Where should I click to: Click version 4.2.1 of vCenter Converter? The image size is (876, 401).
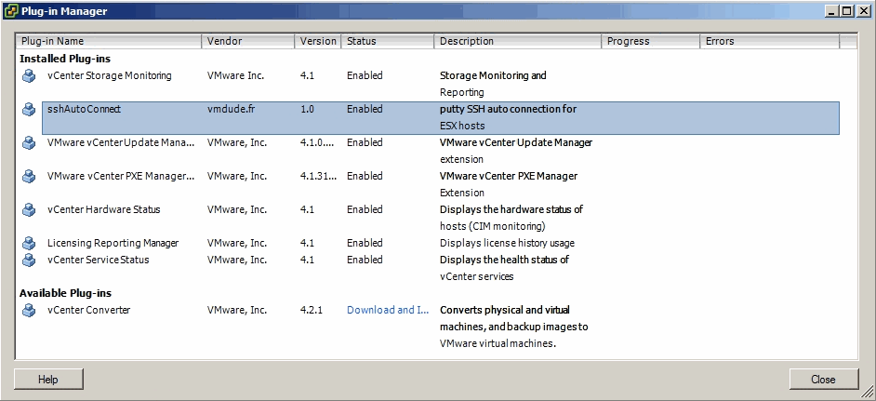[312, 310]
